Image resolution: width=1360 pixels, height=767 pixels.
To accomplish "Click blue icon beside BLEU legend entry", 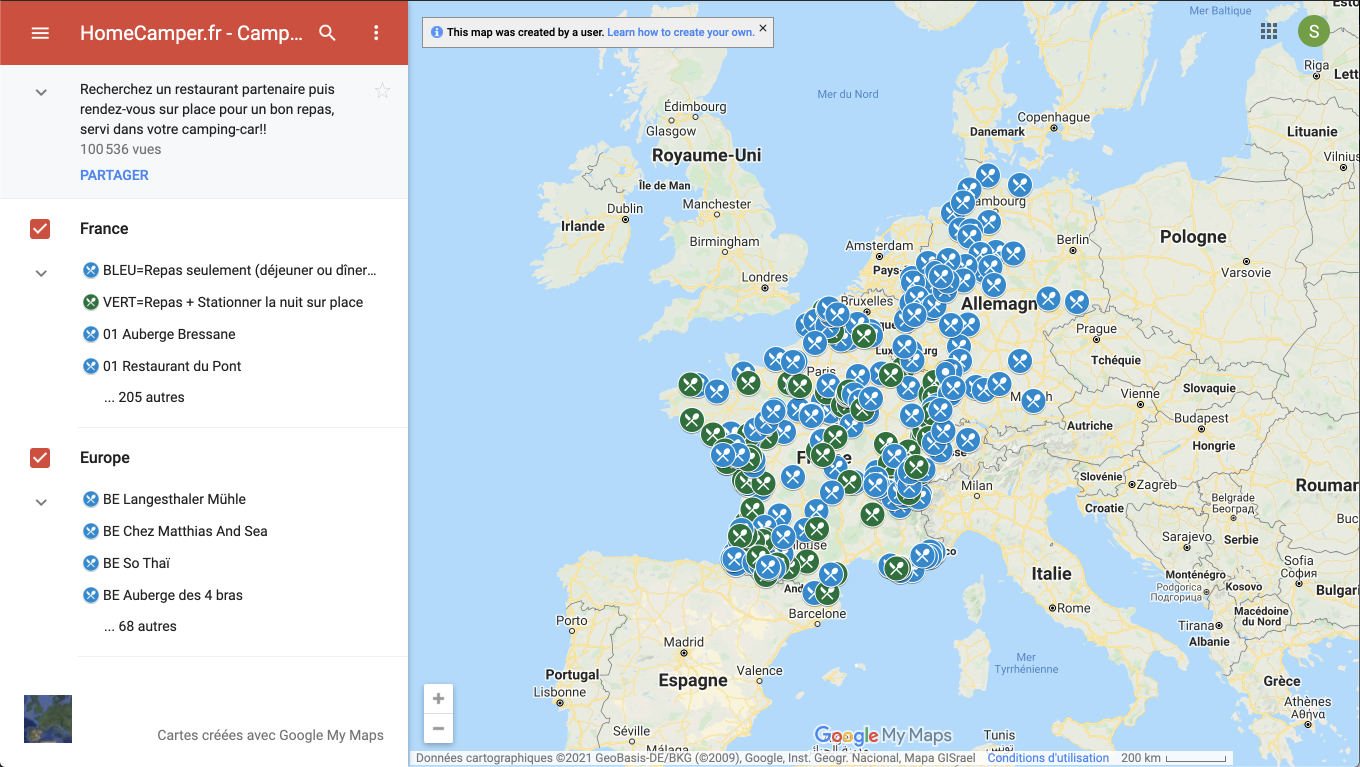I will pos(91,270).
